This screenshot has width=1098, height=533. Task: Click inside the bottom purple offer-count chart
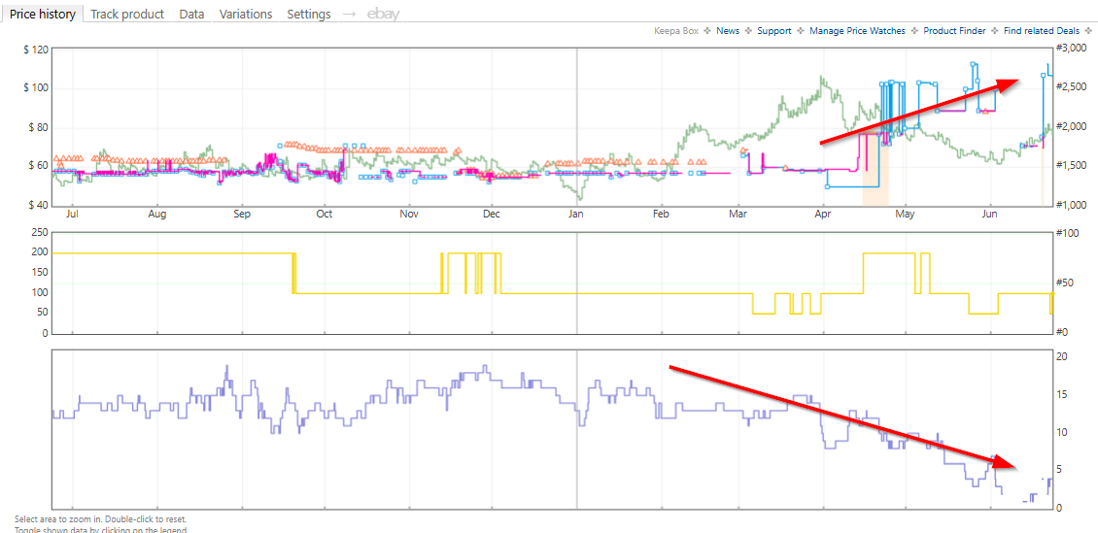[553, 429]
